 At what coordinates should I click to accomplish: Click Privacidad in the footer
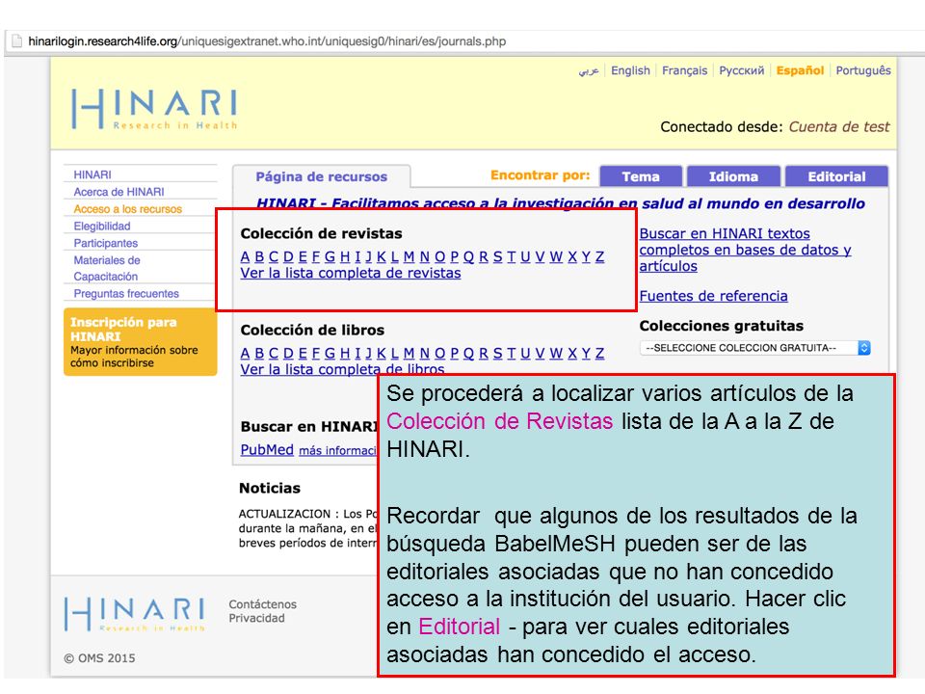[256, 618]
